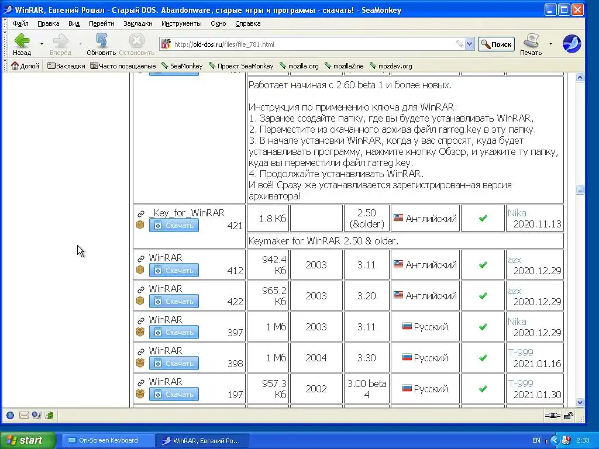Click the online/offline connection status icon

coord(552,416)
